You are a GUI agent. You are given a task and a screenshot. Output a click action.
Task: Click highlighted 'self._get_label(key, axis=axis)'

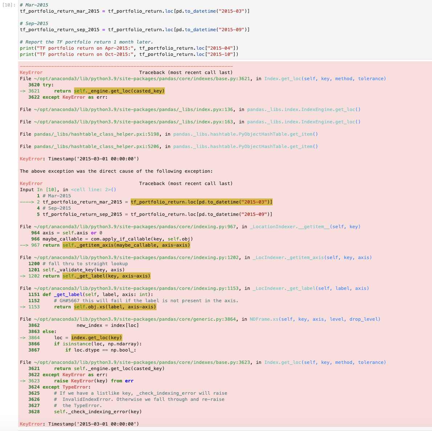tap(106, 276)
